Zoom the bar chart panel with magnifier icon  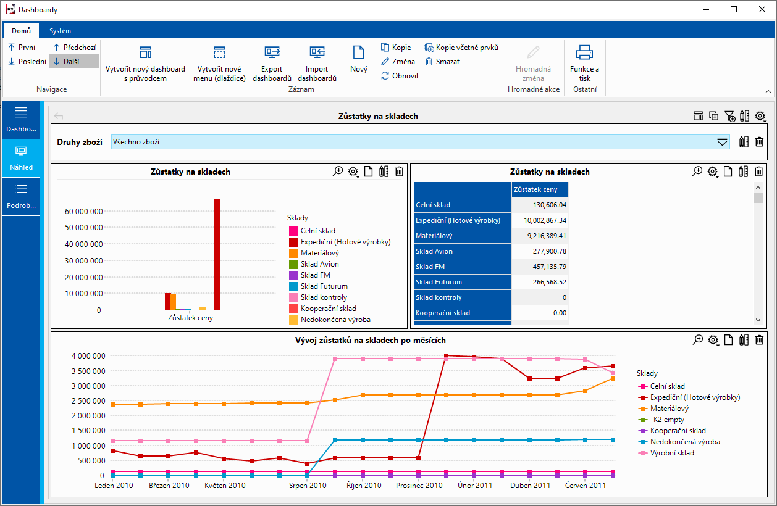[x=338, y=172]
